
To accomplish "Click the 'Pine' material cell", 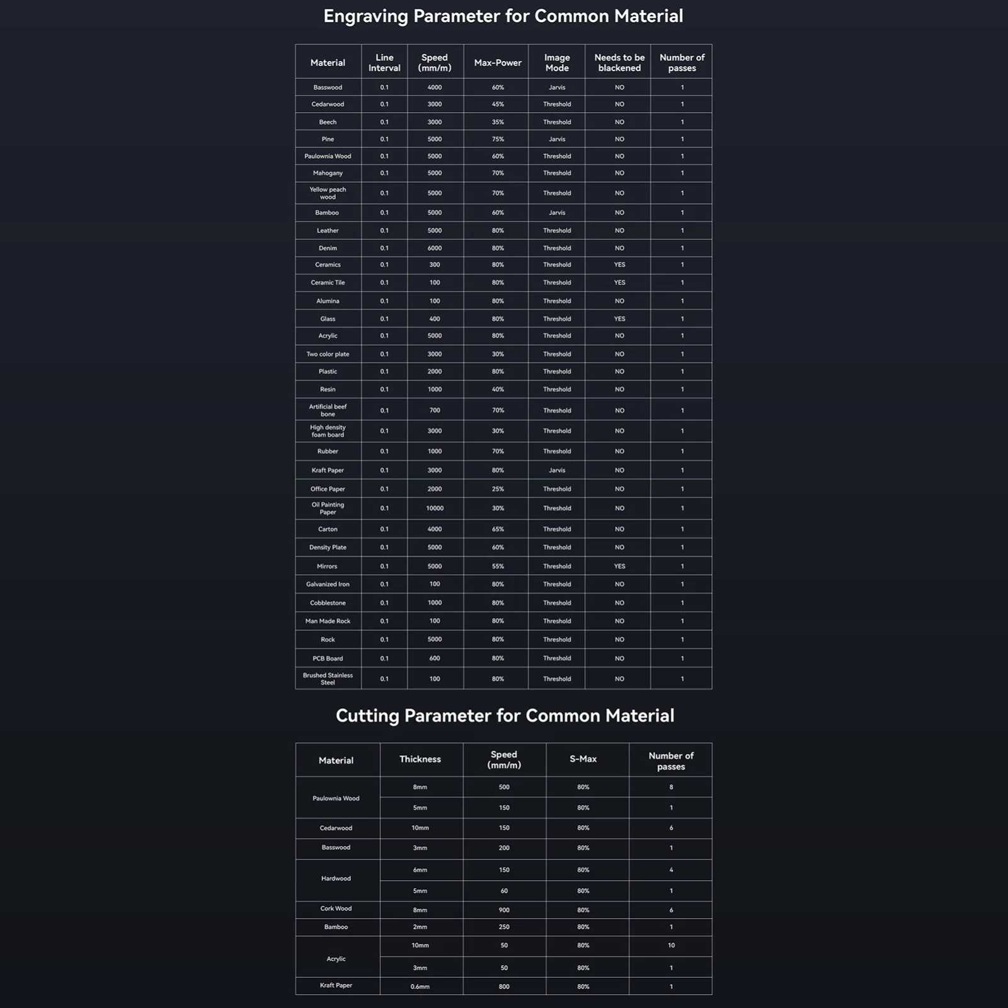I will point(328,139).
